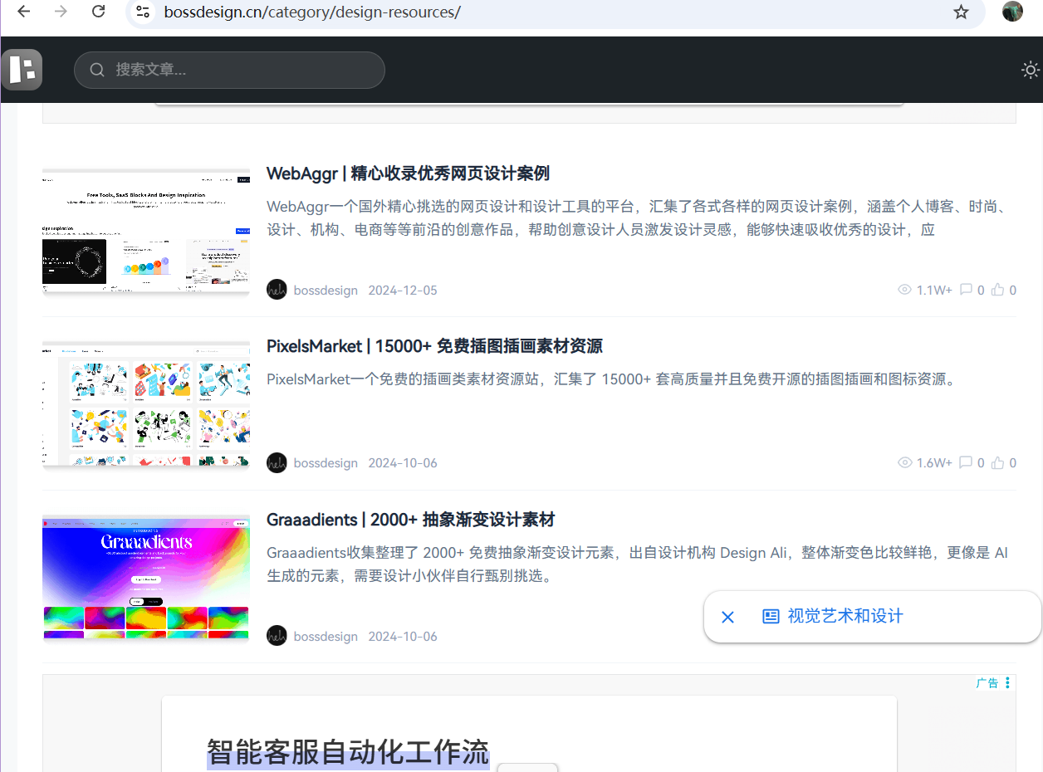Open the bossdesign site logo
The image size is (1043, 772).
pos(22,70)
